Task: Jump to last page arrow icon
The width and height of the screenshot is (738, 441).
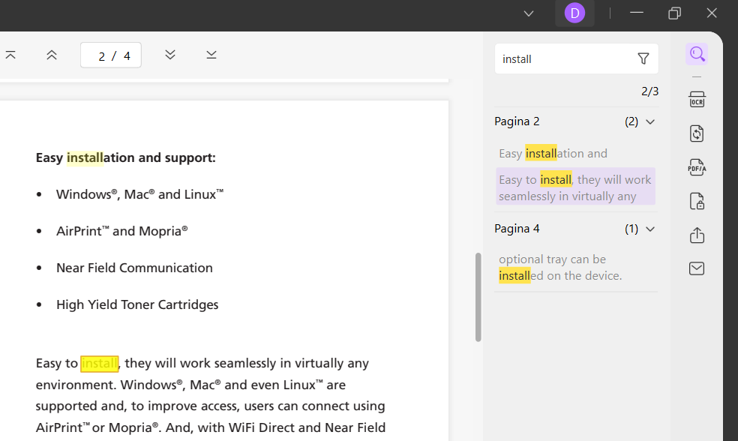Action: click(x=211, y=55)
